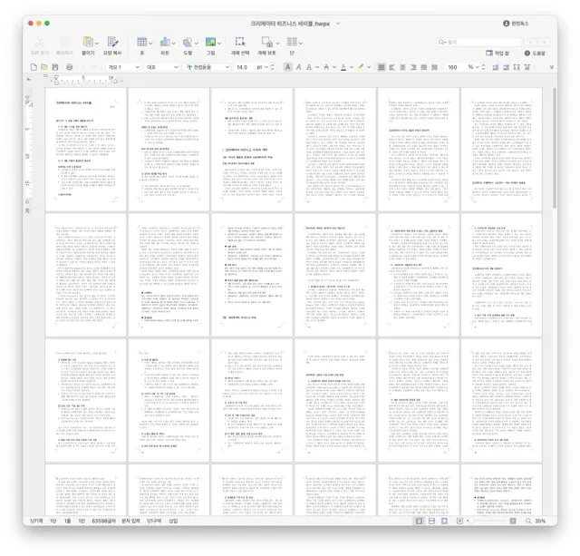This screenshot has height=556, width=580.
Task: Open the font color dropdown arrow
Action: [x=352, y=67]
